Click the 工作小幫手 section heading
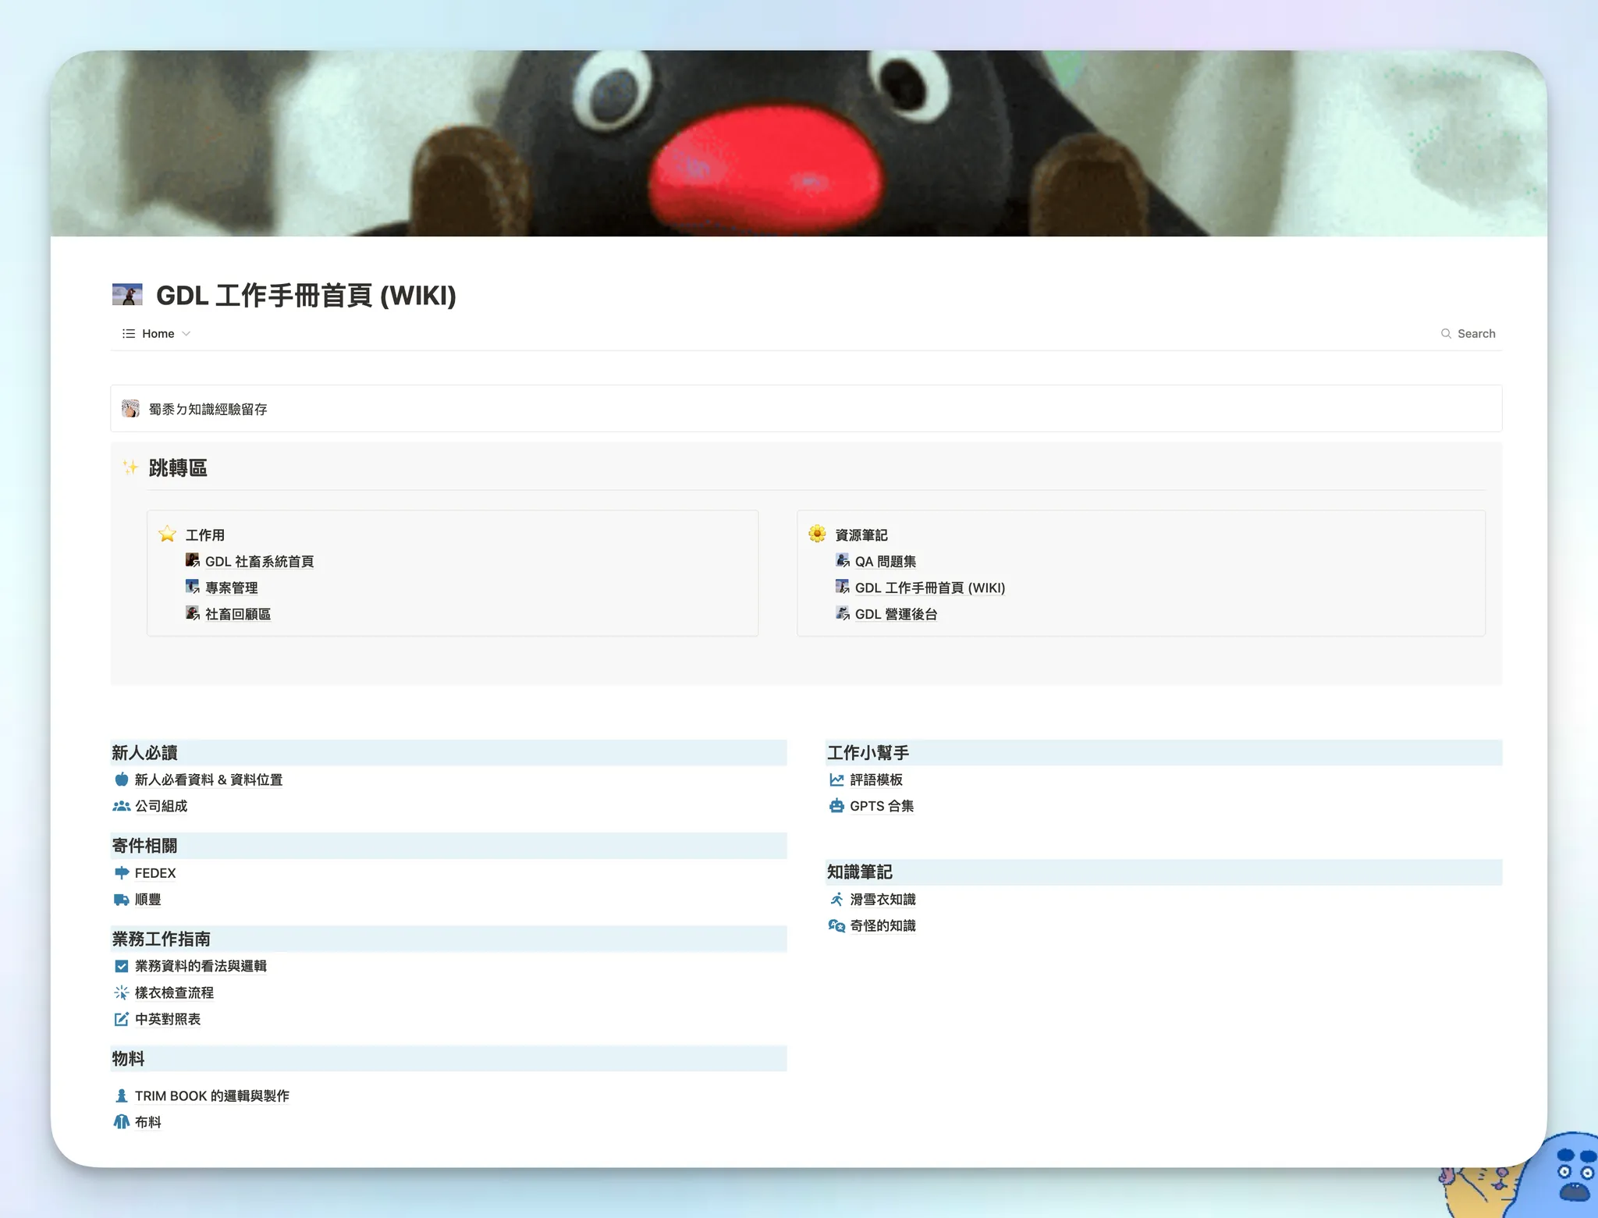 (x=868, y=753)
